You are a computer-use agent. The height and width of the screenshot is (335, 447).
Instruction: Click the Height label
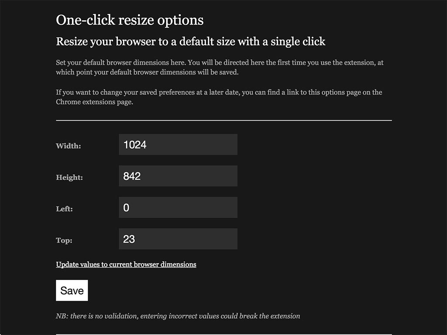pyautogui.click(x=70, y=178)
